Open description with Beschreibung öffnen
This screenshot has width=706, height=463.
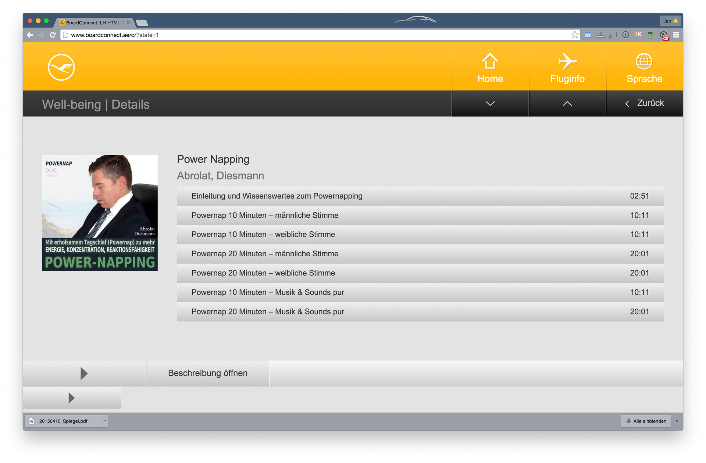(x=208, y=373)
